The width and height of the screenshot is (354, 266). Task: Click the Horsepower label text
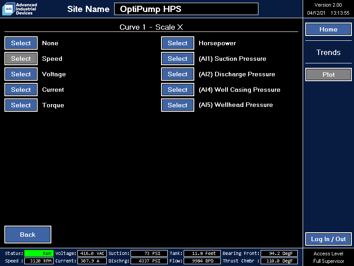point(217,43)
